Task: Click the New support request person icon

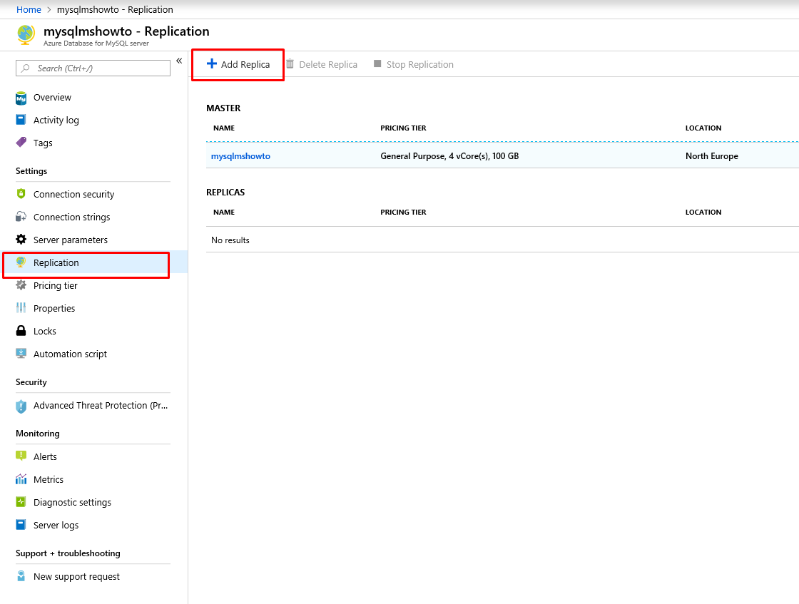Action: click(21, 576)
